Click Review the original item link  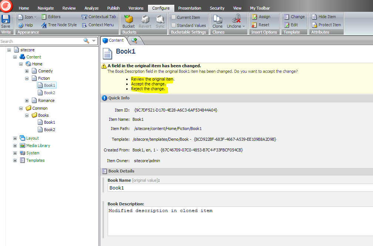pos(152,79)
